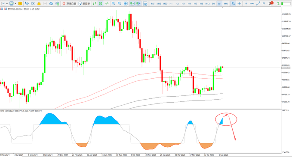Click the 121593.70 price scale label
This screenshot has width=292, height=157.
click(286, 14)
